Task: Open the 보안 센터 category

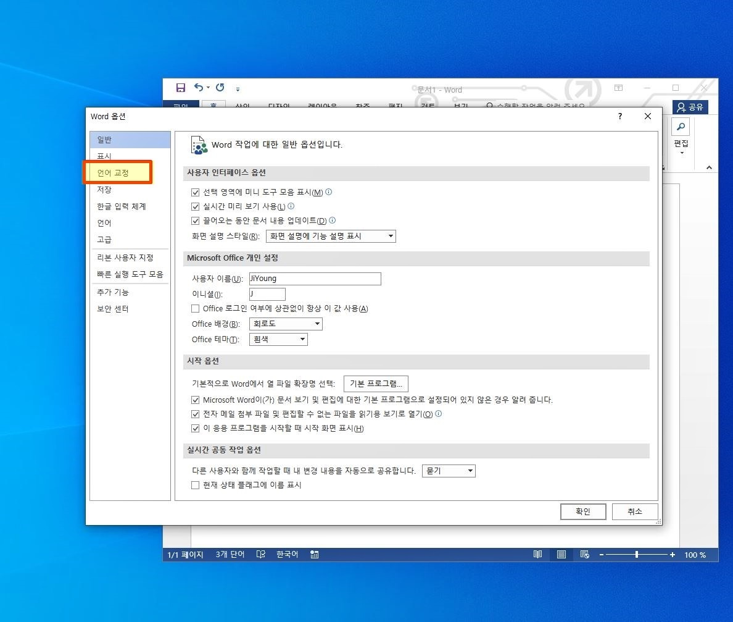Action: tap(130, 309)
